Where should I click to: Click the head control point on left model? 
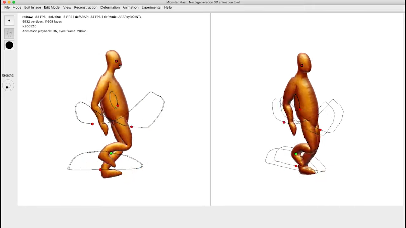pos(116,61)
